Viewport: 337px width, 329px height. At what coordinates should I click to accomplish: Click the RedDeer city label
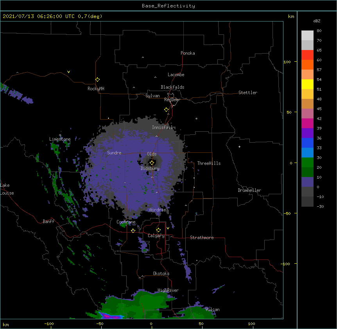tap(172, 100)
